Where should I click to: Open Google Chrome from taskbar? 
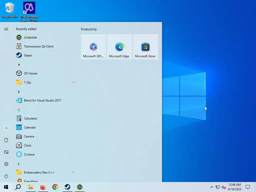55,187
